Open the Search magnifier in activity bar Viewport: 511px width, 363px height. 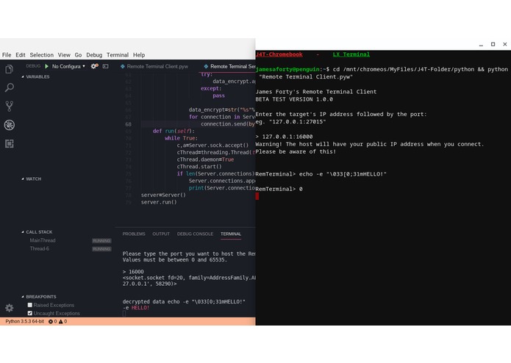pos(9,87)
